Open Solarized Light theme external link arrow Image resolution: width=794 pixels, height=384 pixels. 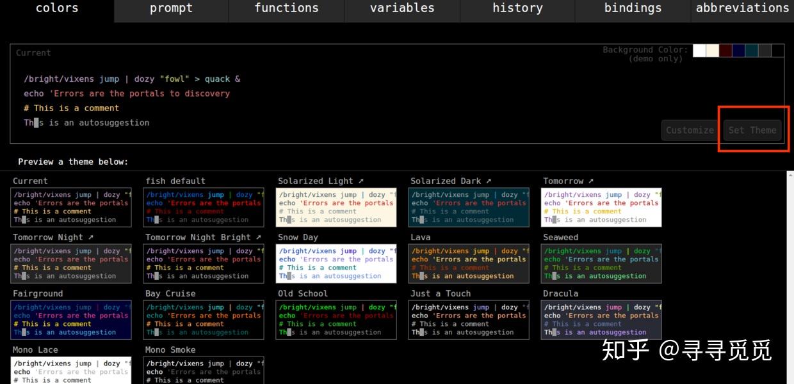pyautogui.click(x=361, y=181)
